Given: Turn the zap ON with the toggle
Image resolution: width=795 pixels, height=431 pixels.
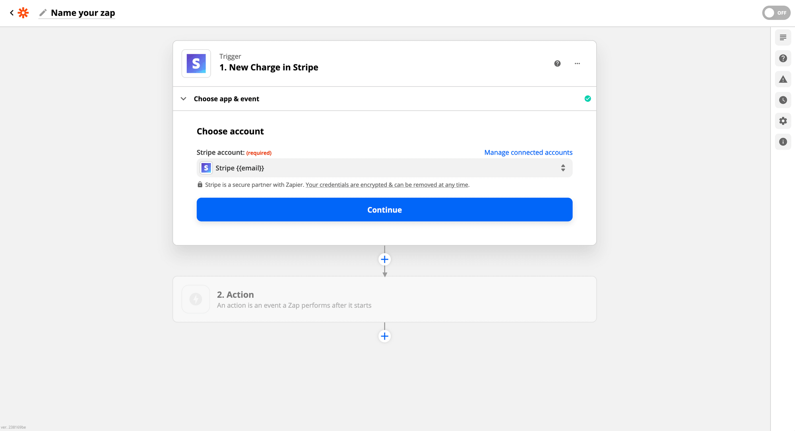Looking at the screenshot, I should [x=776, y=13].
